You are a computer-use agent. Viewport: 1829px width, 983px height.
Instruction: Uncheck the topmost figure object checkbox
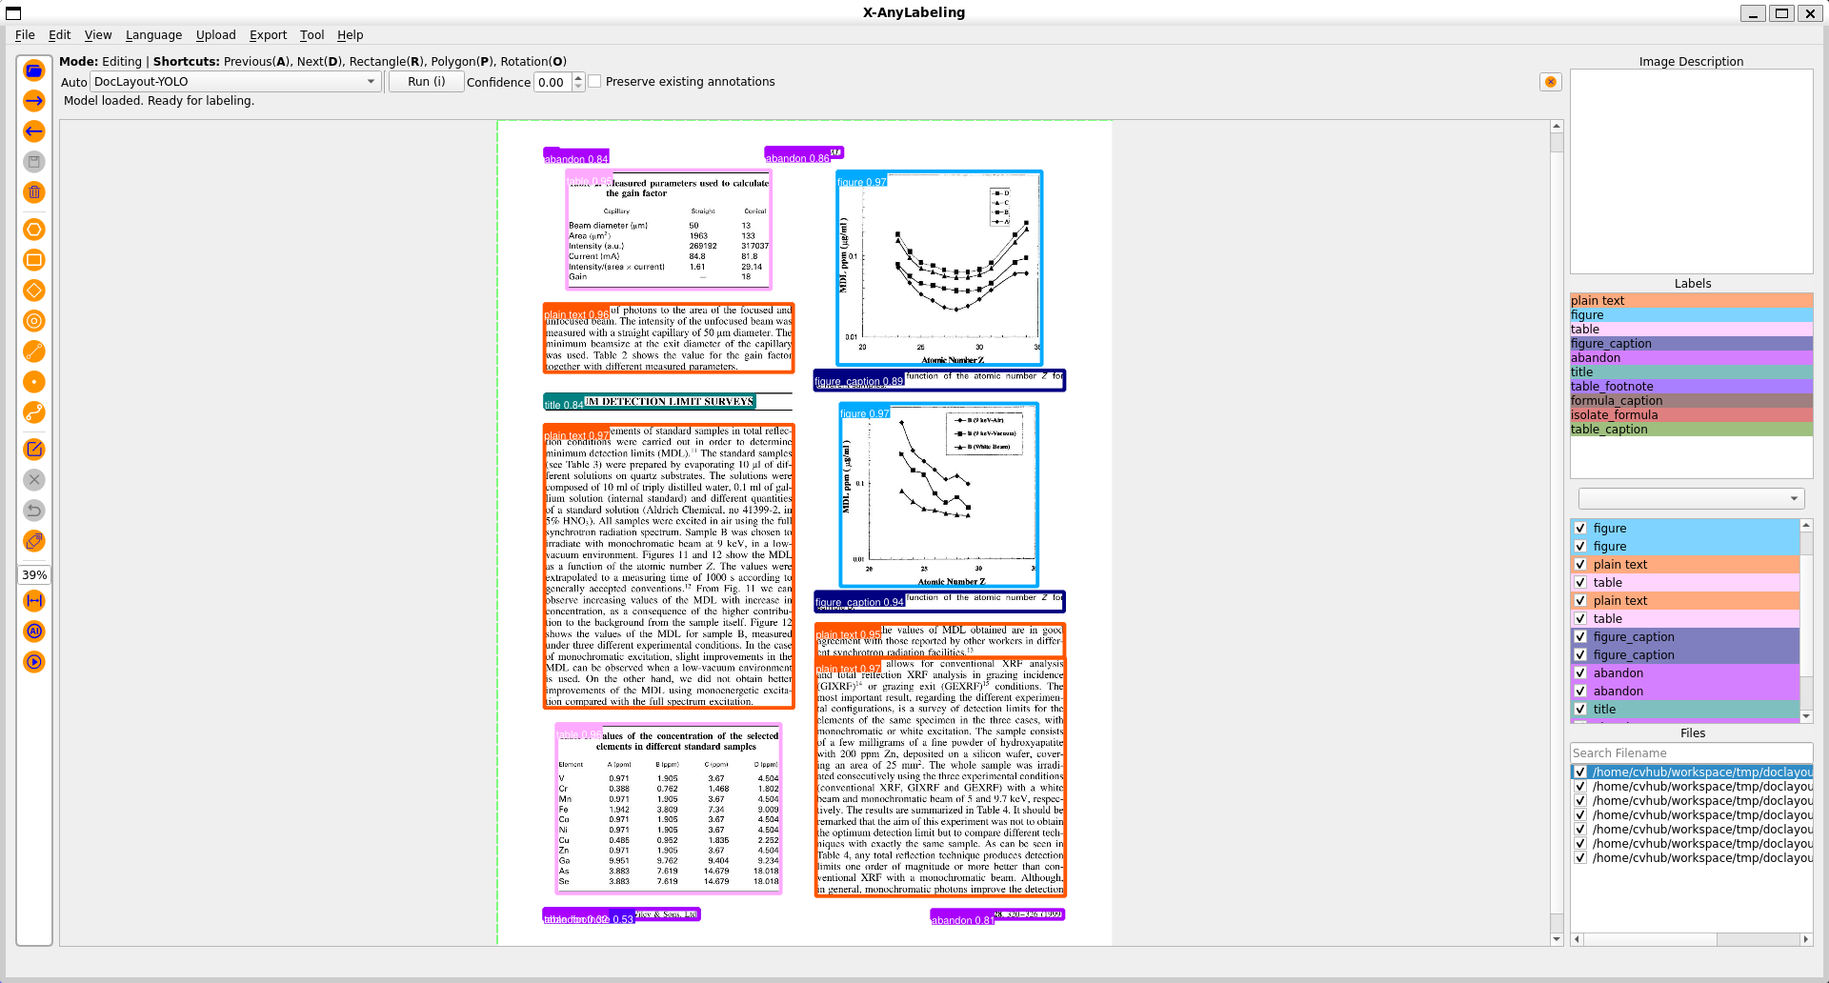coord(1580,528)
